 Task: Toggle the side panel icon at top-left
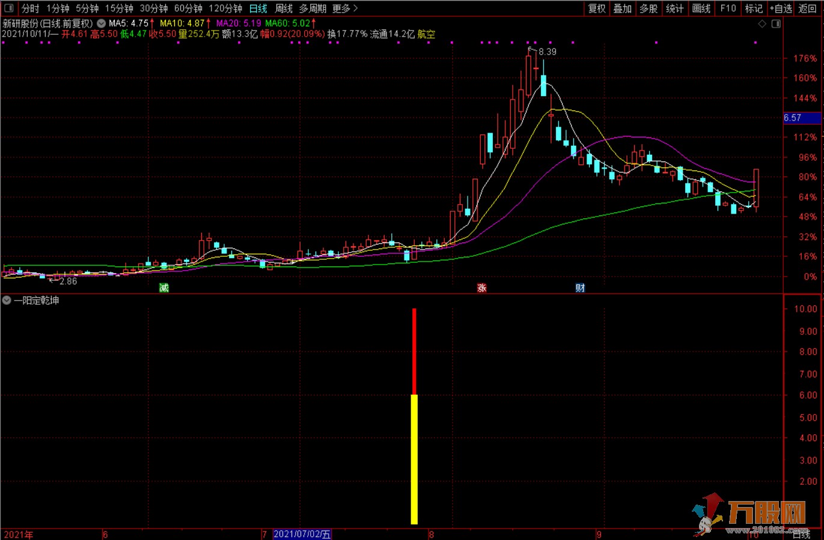click(9, 8)
